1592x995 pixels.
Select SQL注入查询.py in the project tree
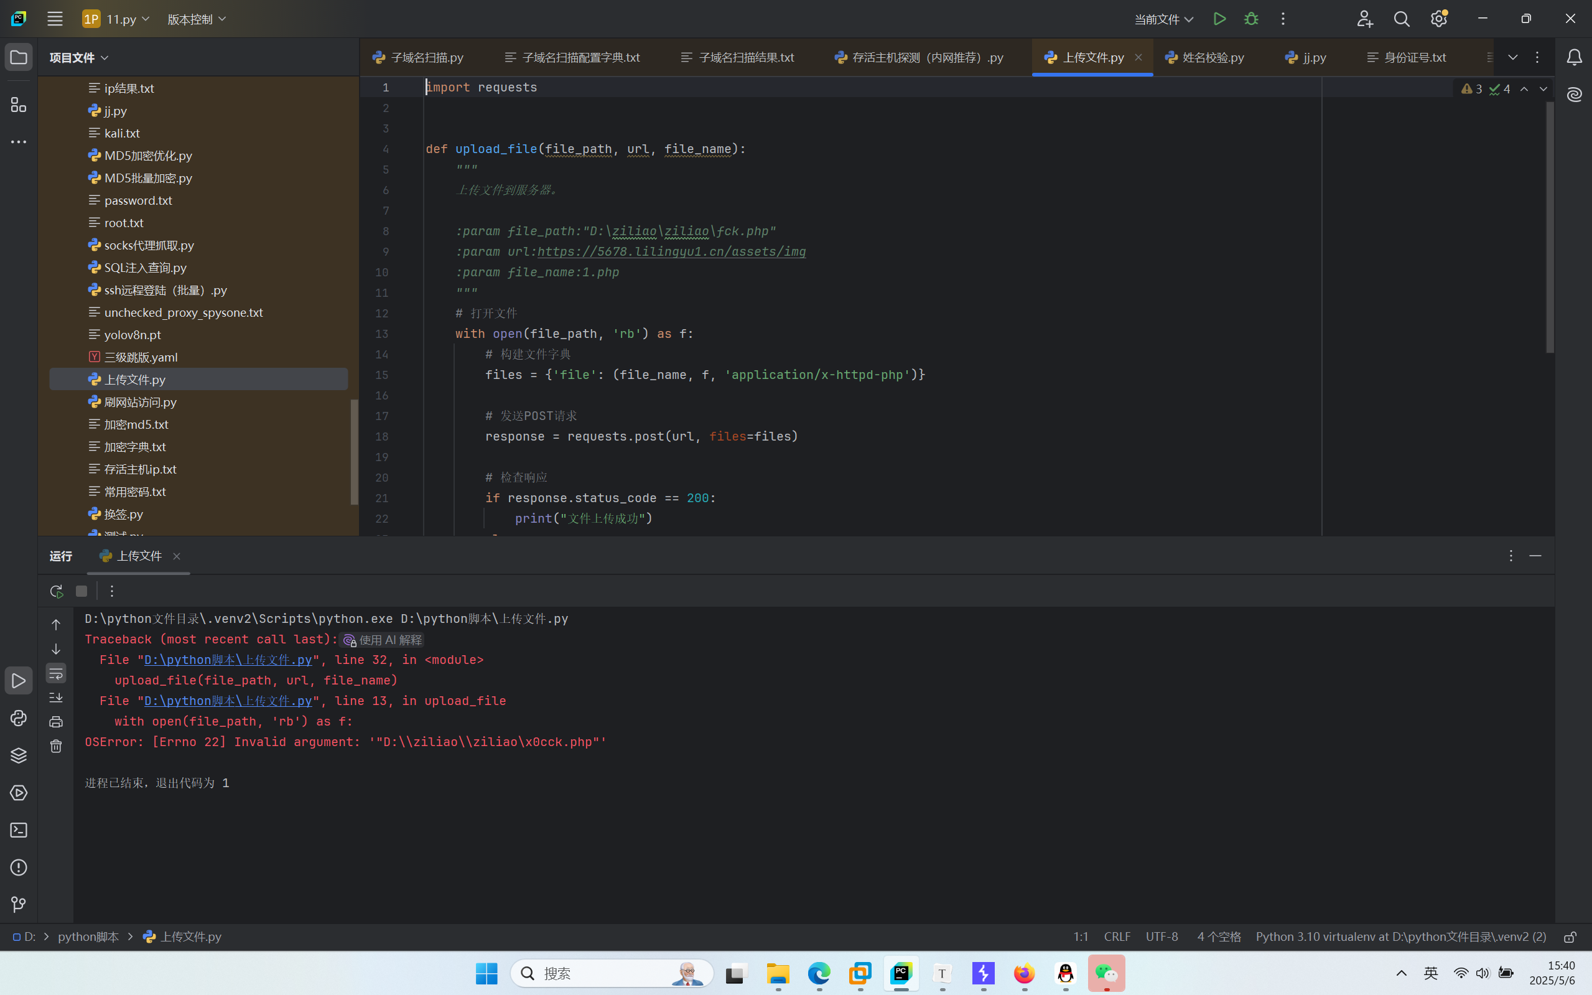coord(145,268)
